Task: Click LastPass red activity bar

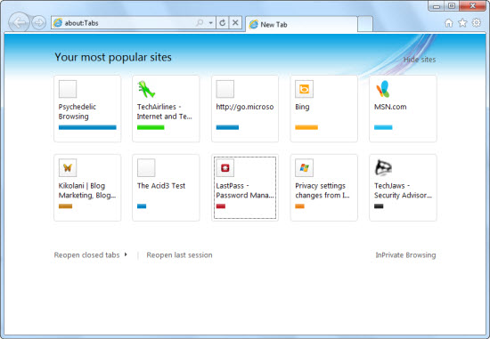Action: point(221,206)
